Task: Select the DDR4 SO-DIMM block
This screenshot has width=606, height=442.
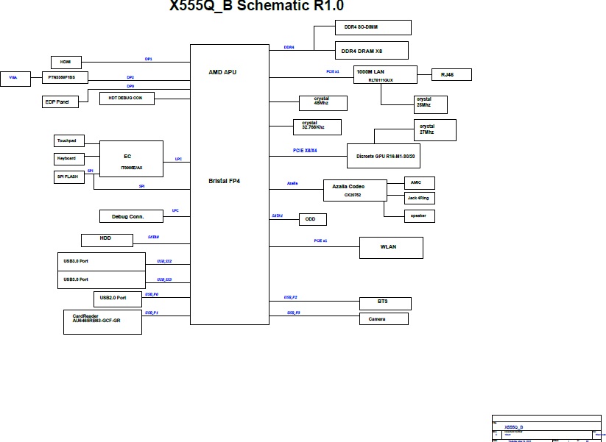Action: pos(373,27)
